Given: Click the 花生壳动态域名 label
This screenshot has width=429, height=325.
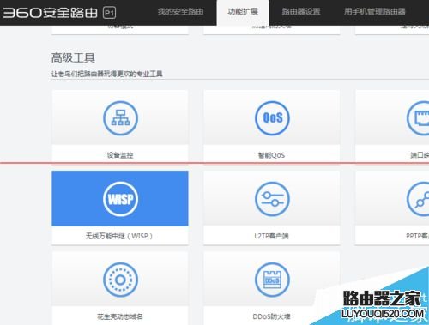Looking at the screenshot, I should (120, 316).
